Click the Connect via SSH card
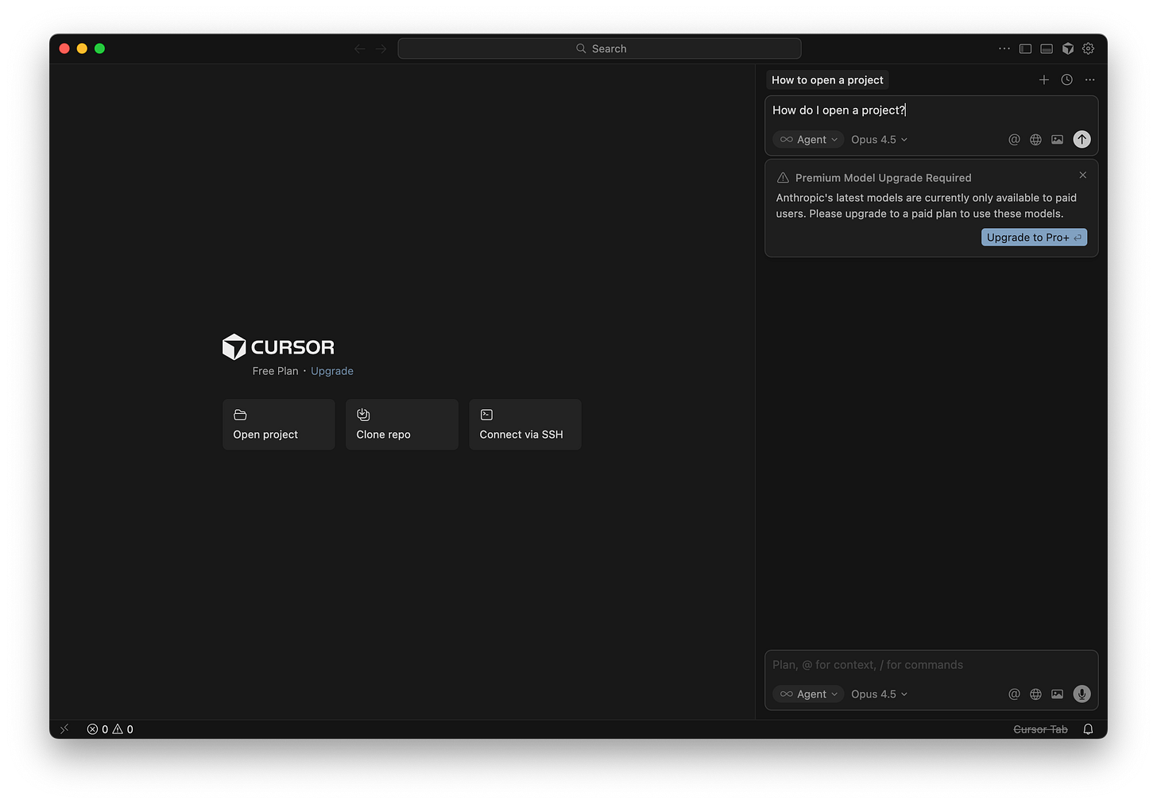This screenshot has height=804, width=1157. point(525,424)
